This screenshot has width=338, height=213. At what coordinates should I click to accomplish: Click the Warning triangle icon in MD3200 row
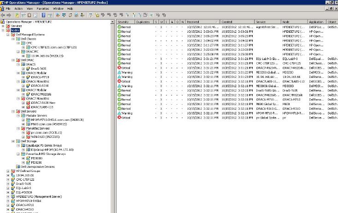point(119,72)
